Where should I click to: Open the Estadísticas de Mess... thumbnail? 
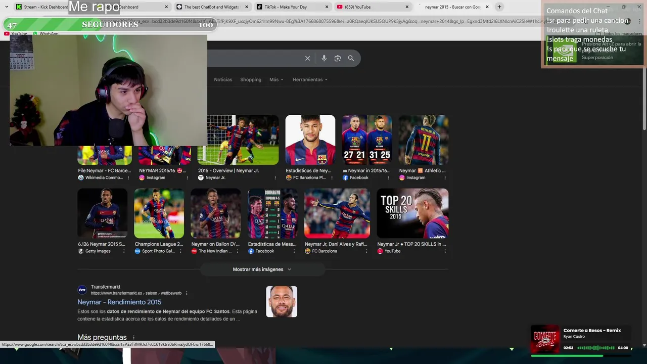click(x=272, y=213)
